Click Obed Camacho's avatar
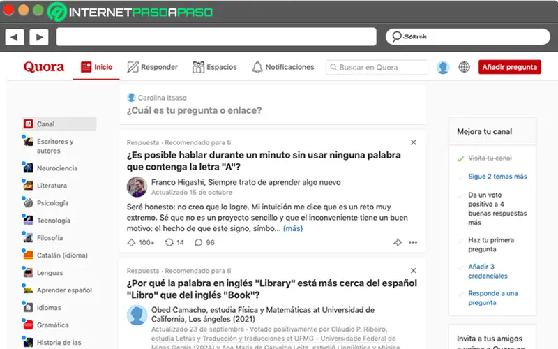 137,315
